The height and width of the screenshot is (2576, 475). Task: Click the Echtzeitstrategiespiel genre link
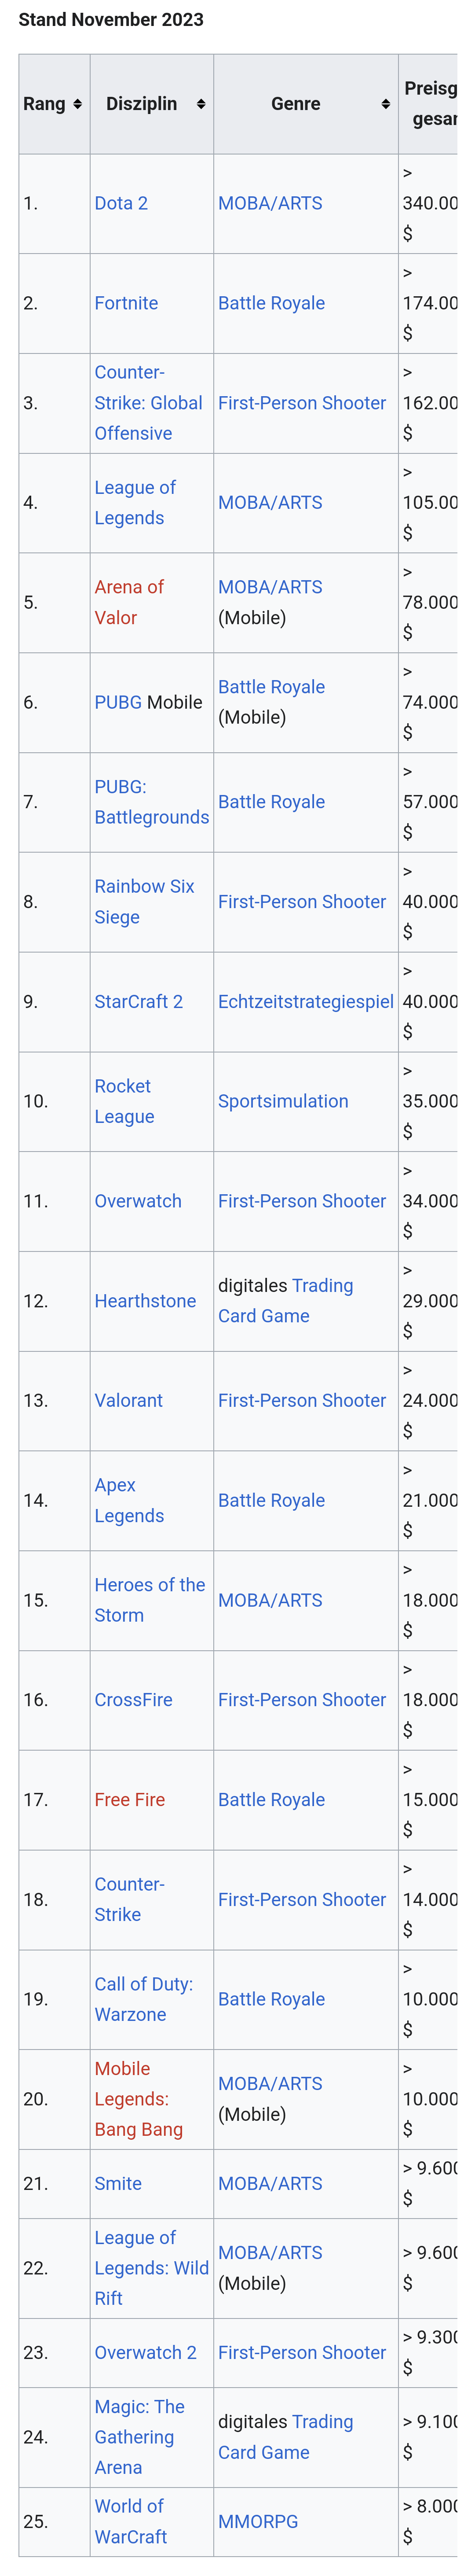(306, 1001)
